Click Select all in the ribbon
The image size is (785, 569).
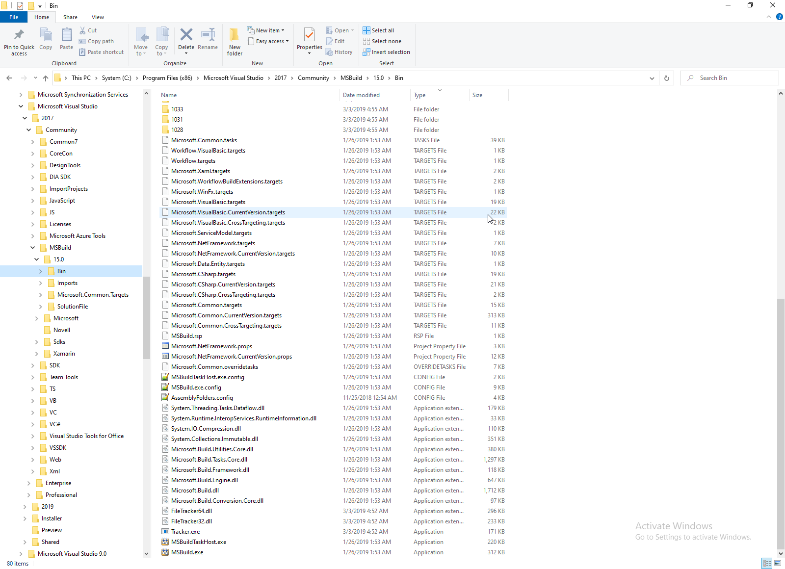tap(378, 30)
